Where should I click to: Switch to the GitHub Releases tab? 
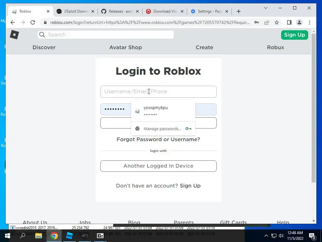point(120,11)
